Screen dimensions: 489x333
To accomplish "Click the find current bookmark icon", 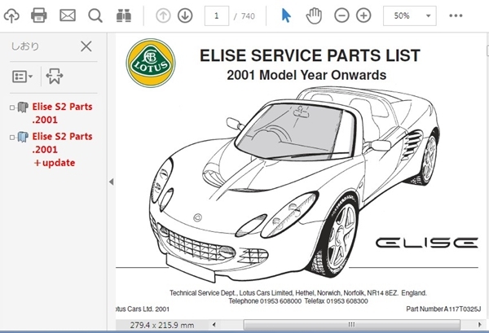I will pyautogui.click(x=55, y=76).
